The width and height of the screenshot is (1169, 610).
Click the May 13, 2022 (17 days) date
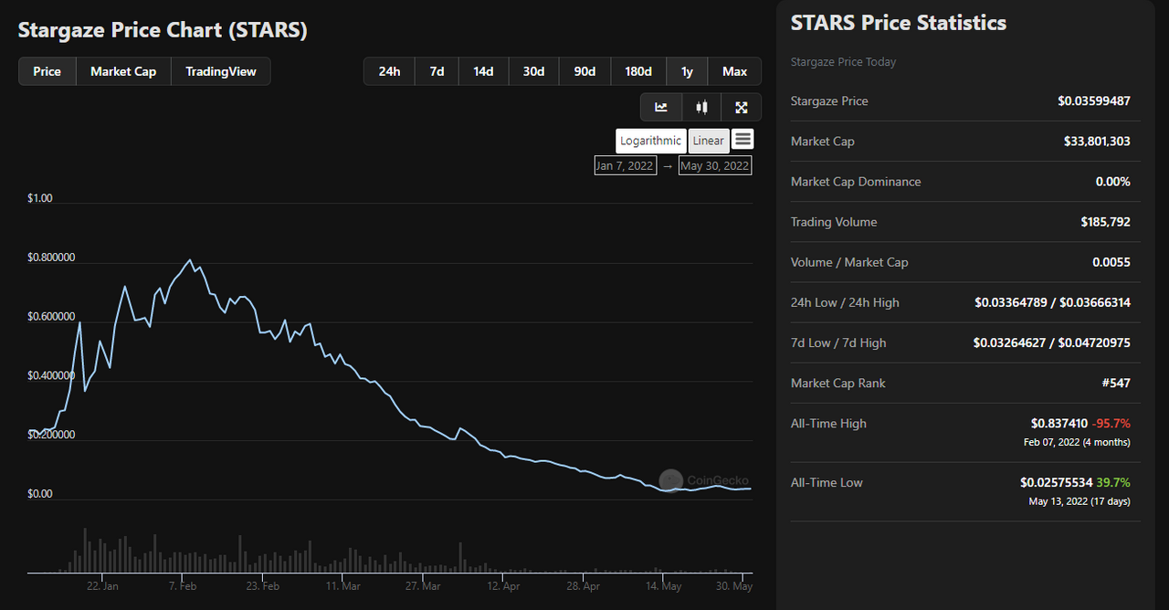point(1079,501)
